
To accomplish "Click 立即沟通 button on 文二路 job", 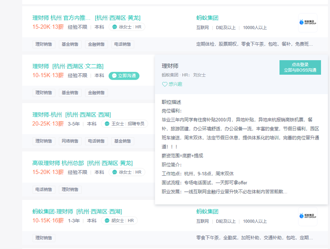I will click(124, 76).
